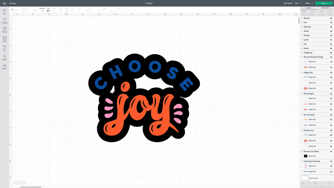
Task: Open the Shapes tool
Action: point(4,57)
